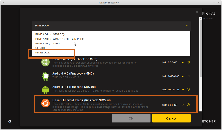Open info icon for Android 7.1 build

tap(188, 89)
